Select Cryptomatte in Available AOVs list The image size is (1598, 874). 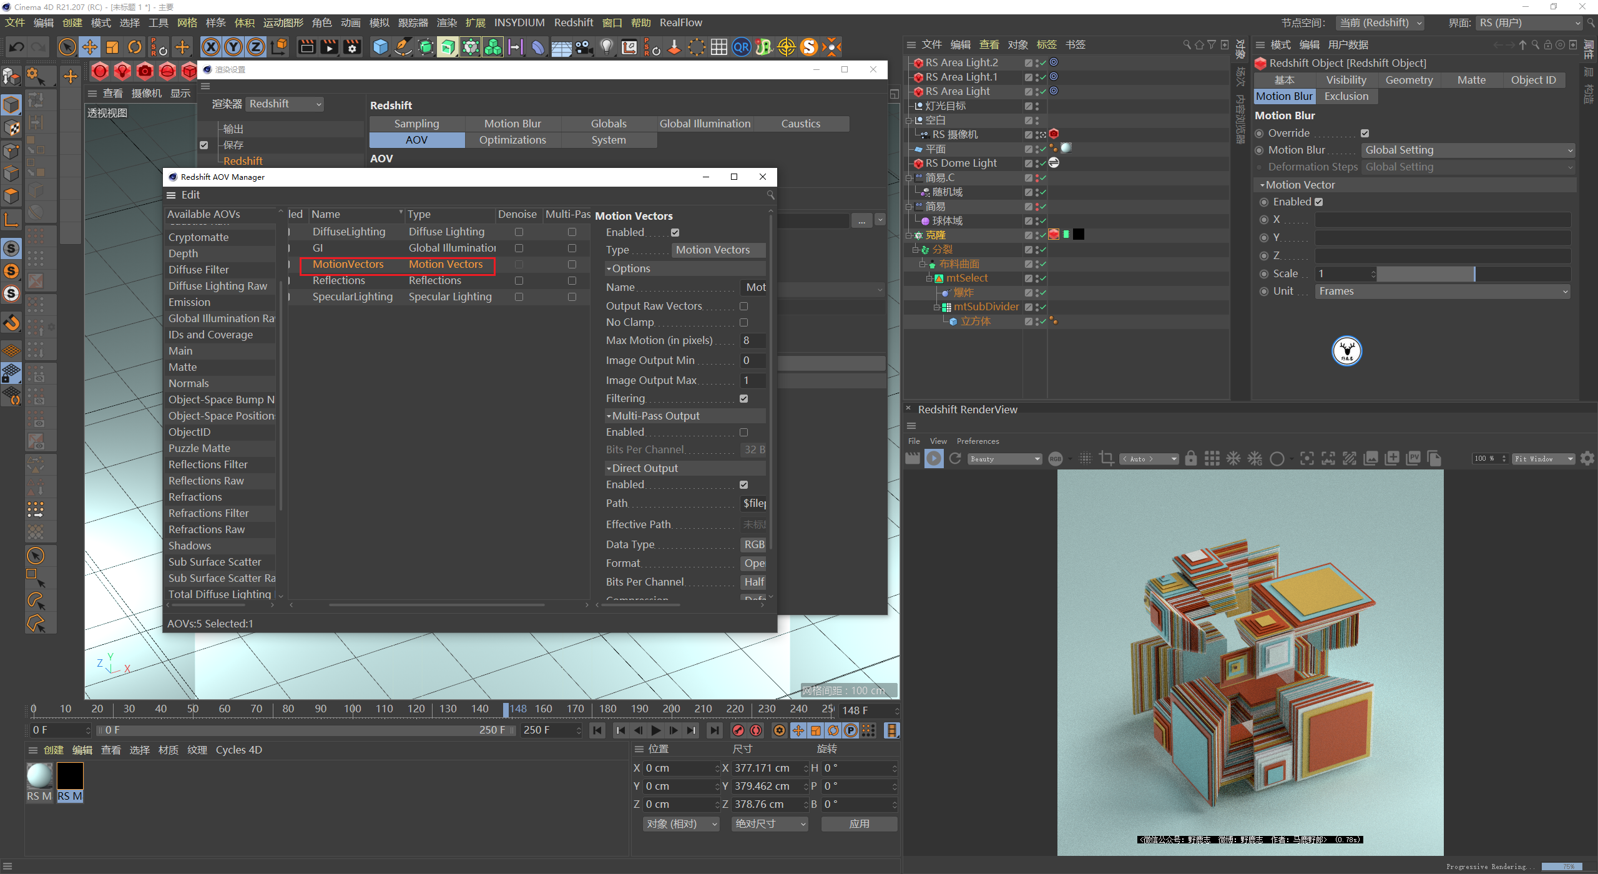(x=199, y=237)
